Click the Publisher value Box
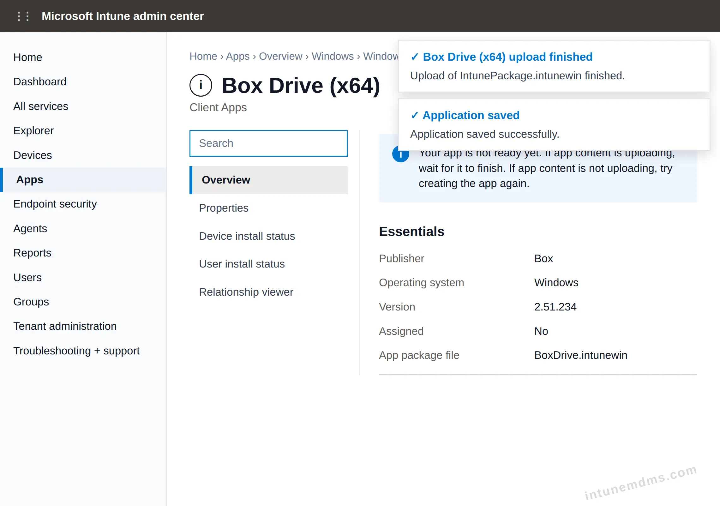 click(x=543, y=258)
